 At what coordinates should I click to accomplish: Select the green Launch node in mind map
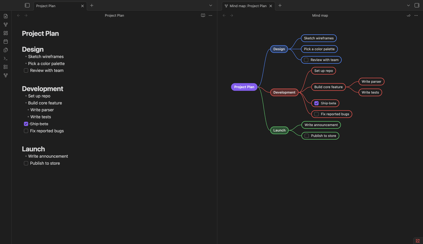[x=279, y=130]
